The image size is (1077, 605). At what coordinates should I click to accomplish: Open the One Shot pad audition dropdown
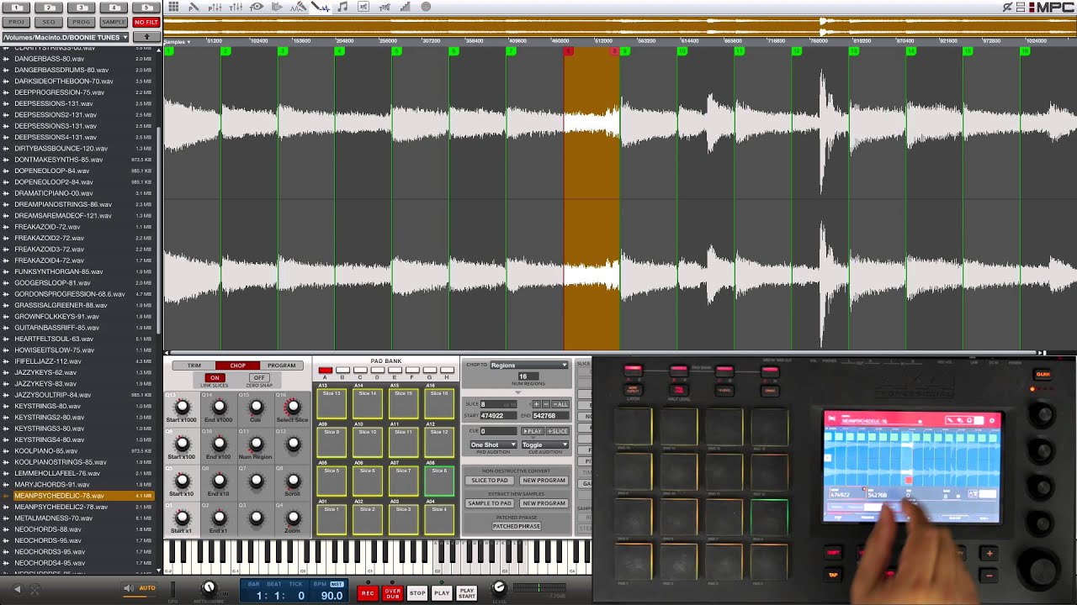pyautogui.click(x=493, y=445)
